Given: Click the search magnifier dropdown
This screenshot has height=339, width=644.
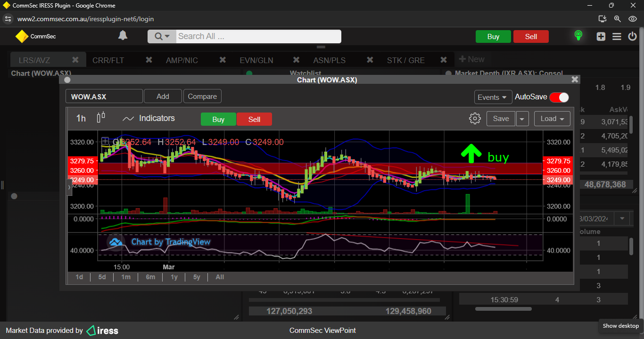Looking at the screenshot, I should click(162, 36).
